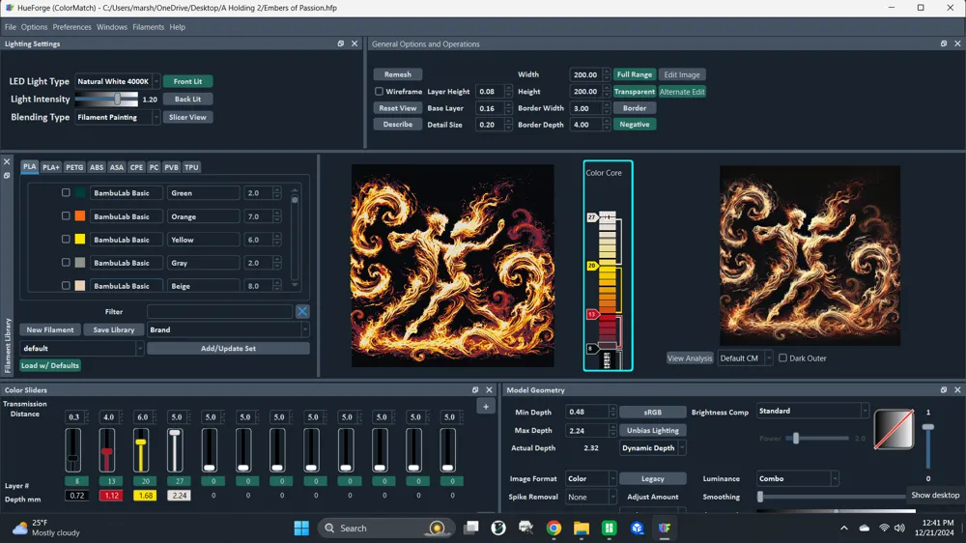The height and width of the screenshot is (543, 966).
Task: Click the View Analysis button
Action: tap(690, 358)
